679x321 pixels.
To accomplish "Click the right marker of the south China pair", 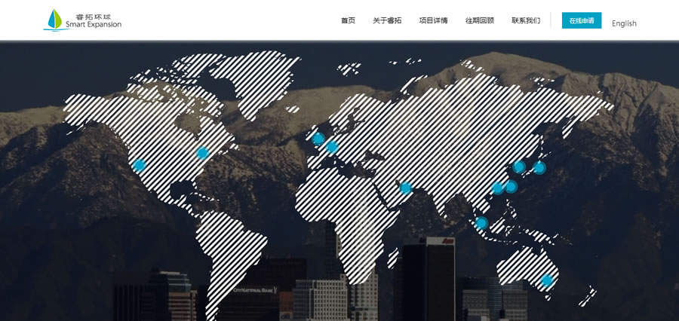I will click(x=511, y=186).
